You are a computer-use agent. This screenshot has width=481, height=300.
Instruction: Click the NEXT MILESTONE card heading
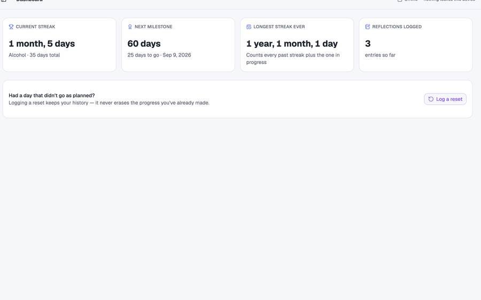[x=153, y=27]
